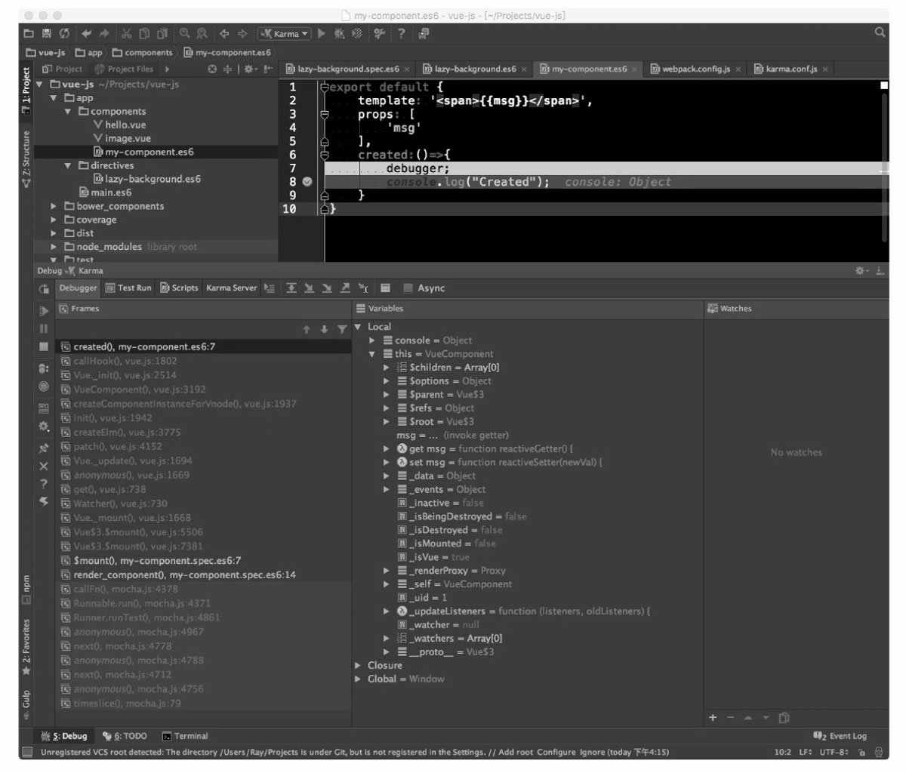Toggle the Favorites side tool window
Image resolution: width=906 pixels, height=773 pixels.
(x=26, y=647)
